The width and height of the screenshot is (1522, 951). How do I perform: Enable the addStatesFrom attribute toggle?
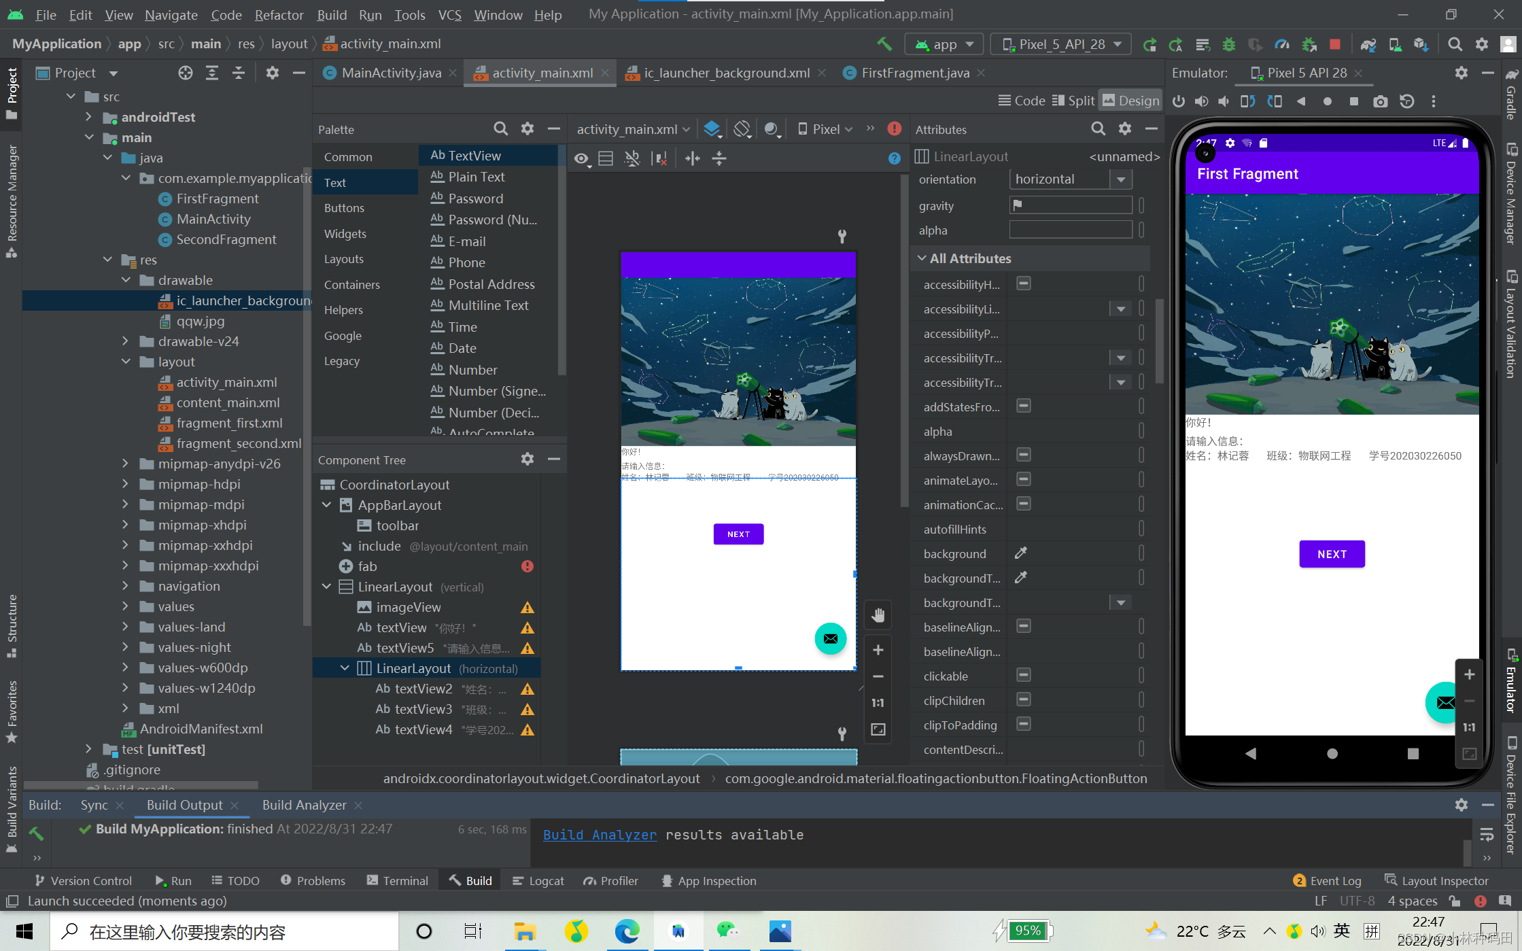point(1019,405)
